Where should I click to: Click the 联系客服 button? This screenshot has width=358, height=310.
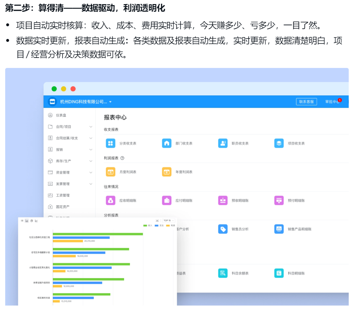coord(306,102)
